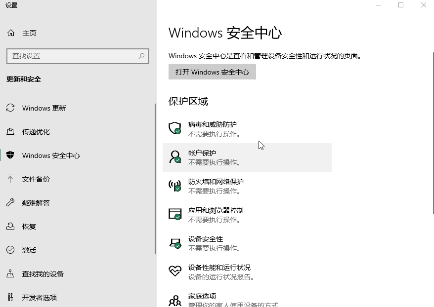Click the shield icon for 病毒和威胁防护
Screen dimensions: 434x307
pyautogui.click(x=175, y=128)
